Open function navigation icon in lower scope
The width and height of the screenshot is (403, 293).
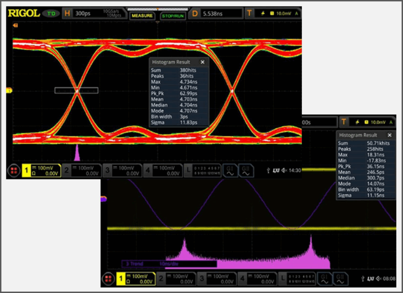[108, 279]
